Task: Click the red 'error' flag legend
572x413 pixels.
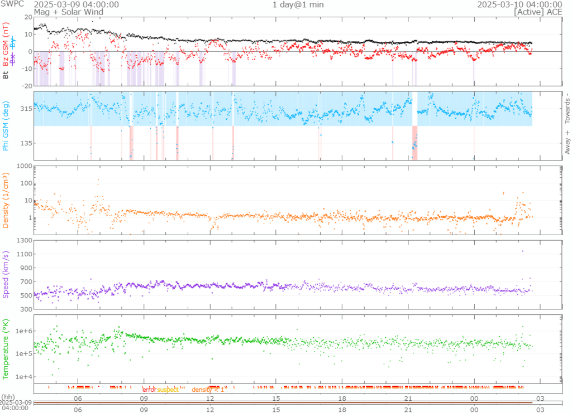Action: tap(149, 390)
